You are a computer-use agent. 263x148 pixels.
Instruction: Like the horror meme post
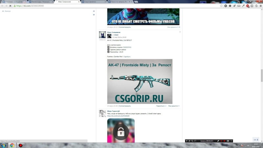pos(174,27)
